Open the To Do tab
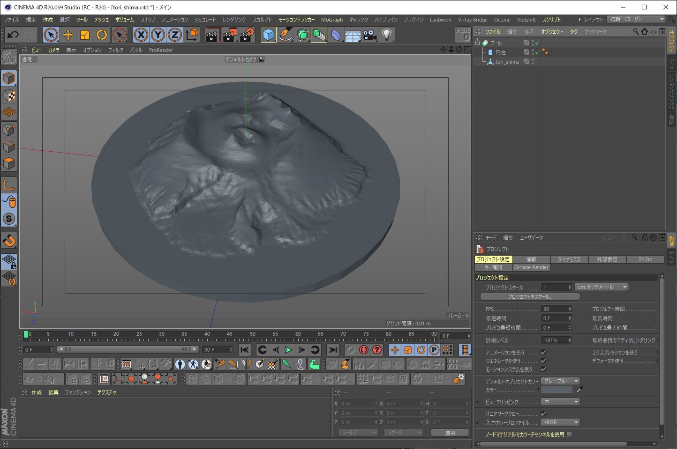The height and width of the screenshot is (449, 677). coord(645,259)
